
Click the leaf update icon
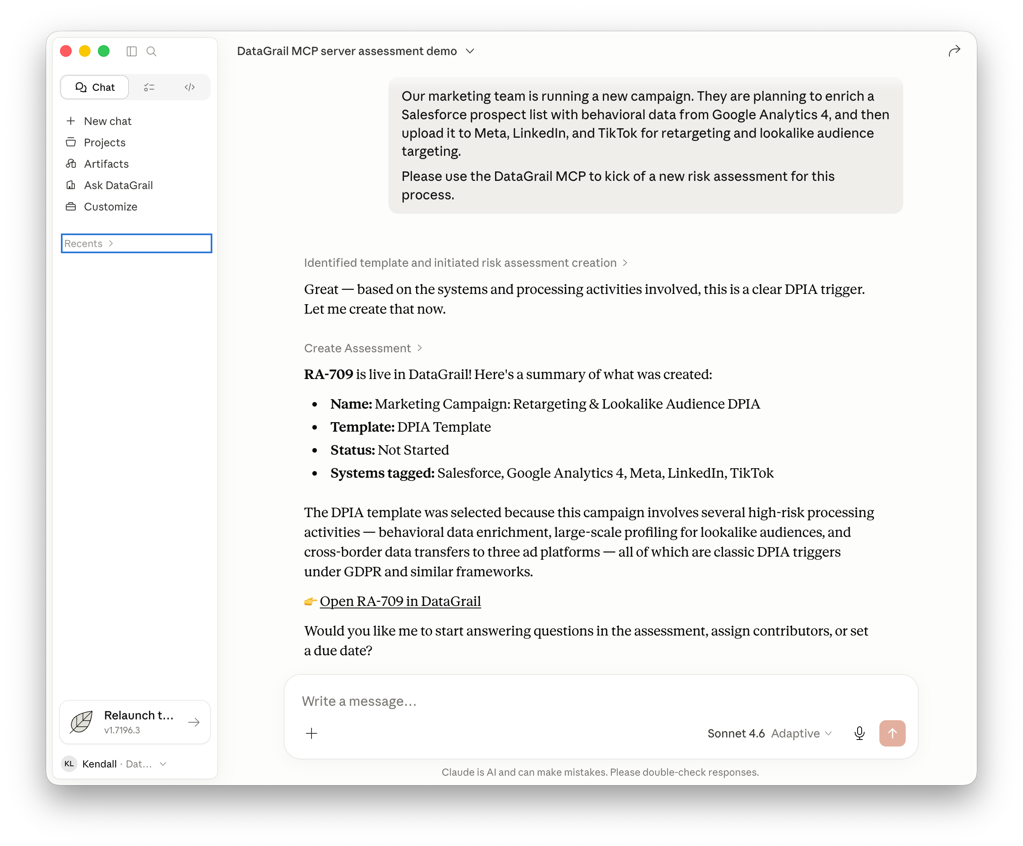point(81,722)
